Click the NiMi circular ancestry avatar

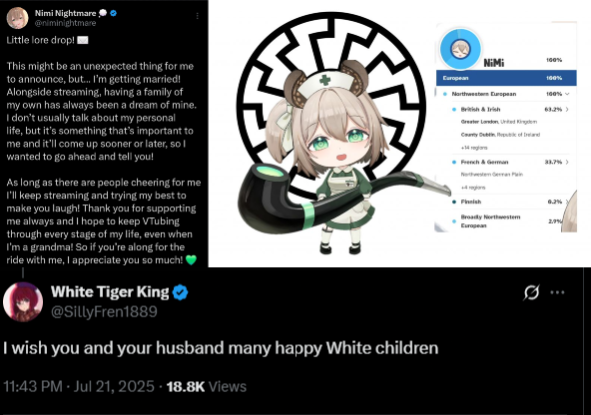pos(460,49)
